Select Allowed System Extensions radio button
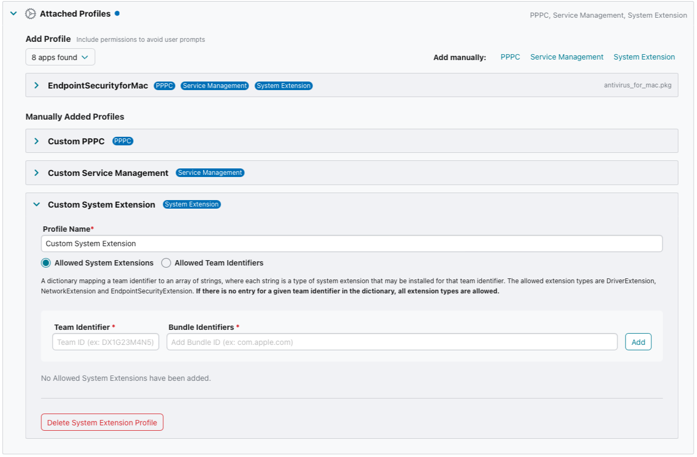 click(x=46, y=263)
